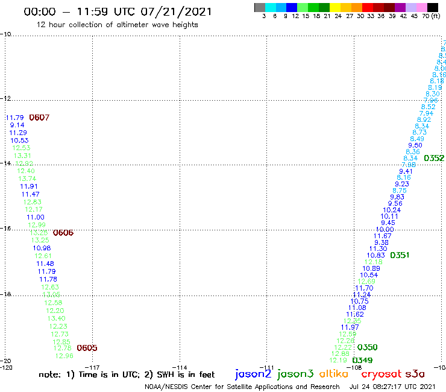Viewport: 446px width, 392px height.
Task: Select the 11.67 reading
Action: (x=383, y=236)
